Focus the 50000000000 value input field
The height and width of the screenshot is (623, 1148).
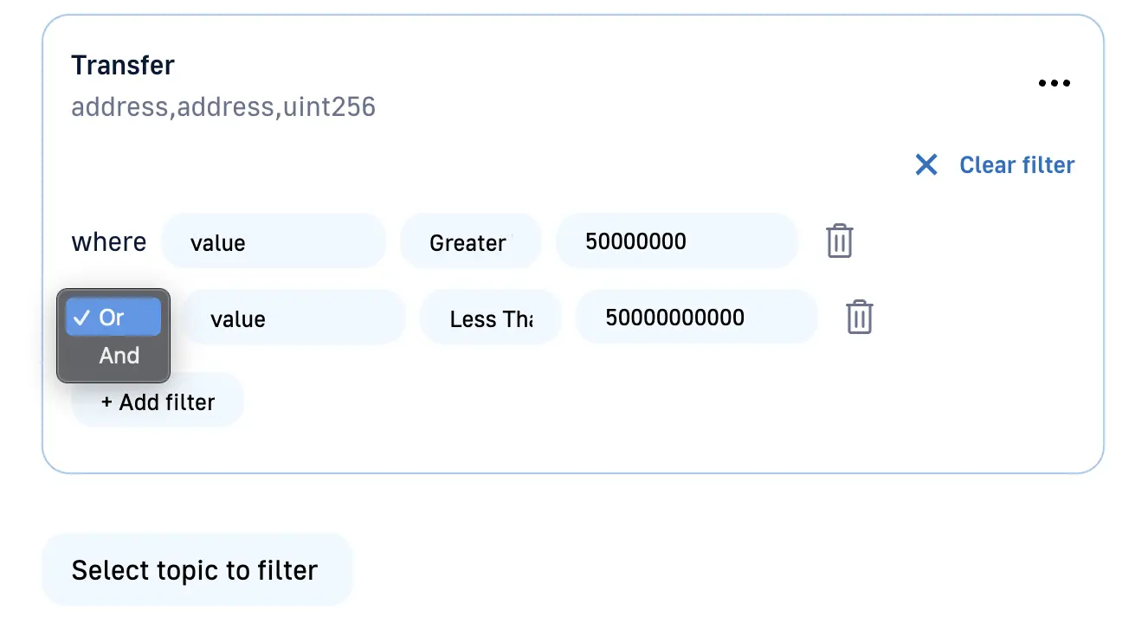pyautogui.click(x=695, y=318)
